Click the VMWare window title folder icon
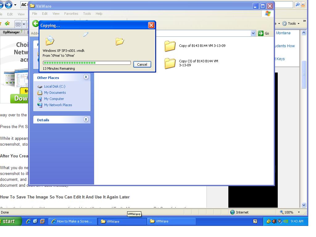Screen dimensions: 316x237 pyautogui.click(x=32, y=6)
